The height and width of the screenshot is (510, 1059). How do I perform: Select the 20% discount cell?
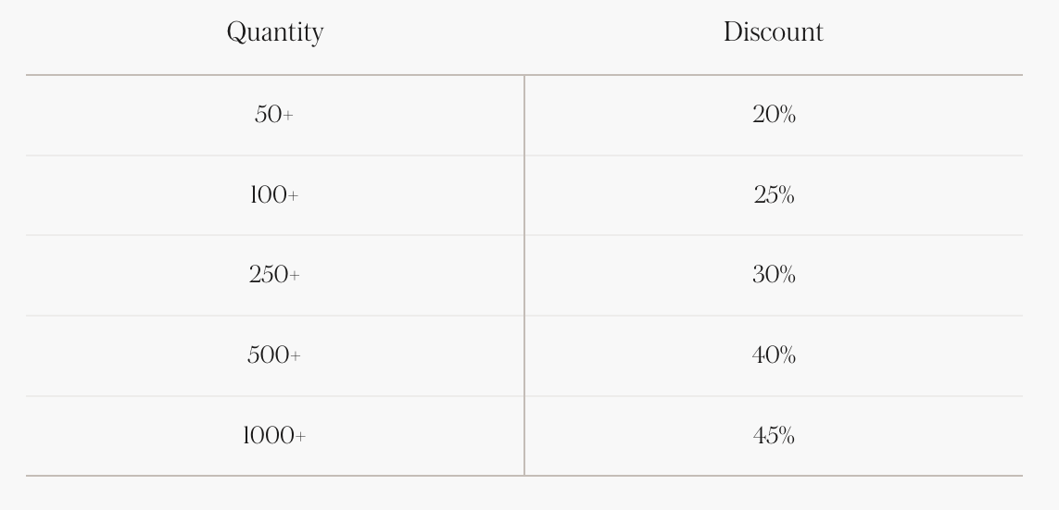pyautogui.click(x=774, y=115)
